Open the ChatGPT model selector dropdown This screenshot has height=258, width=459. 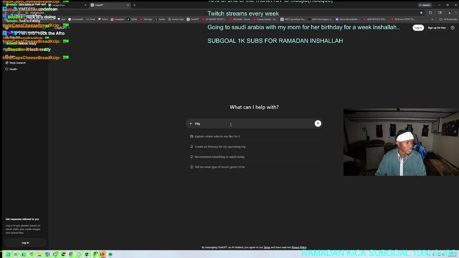point(62,28)
